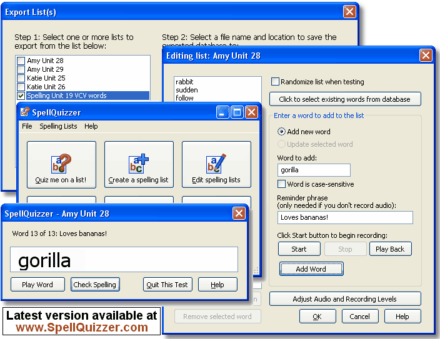Select Amy Unit 28 list row text
The height and width of the screenshot is (339, 440).
point(45,61)
